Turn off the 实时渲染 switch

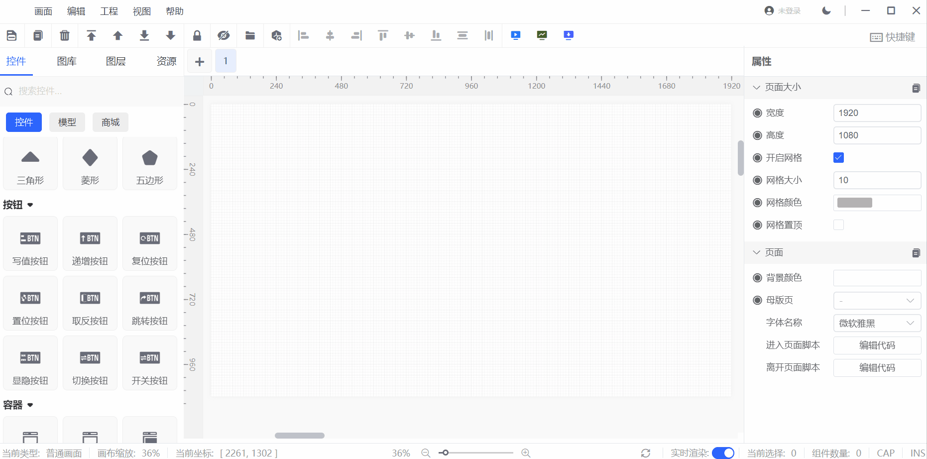(x=723, y=453)
